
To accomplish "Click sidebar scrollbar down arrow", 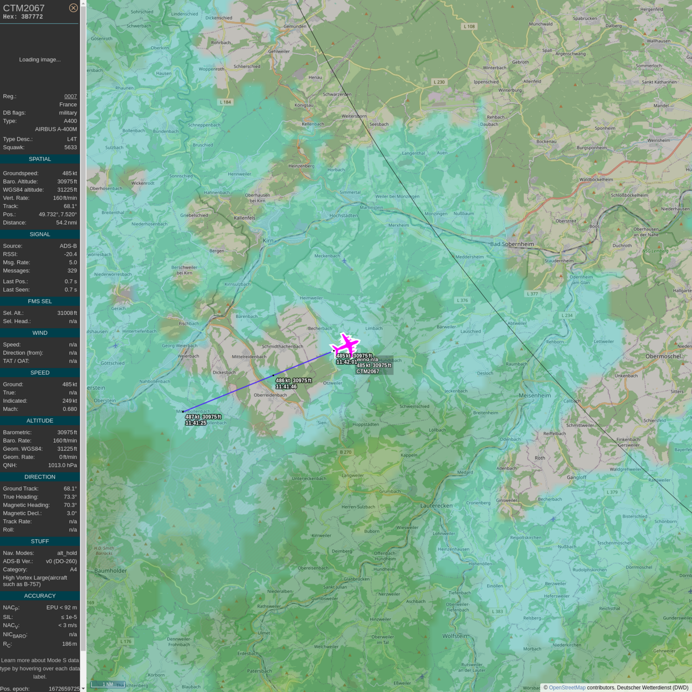I will [83, 689].
